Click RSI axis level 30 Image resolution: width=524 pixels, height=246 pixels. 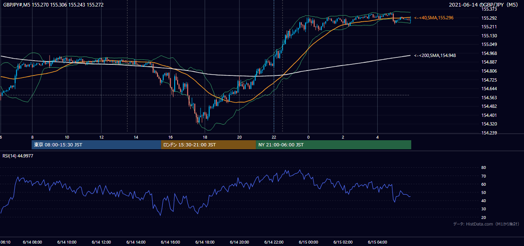click(483, 209)
